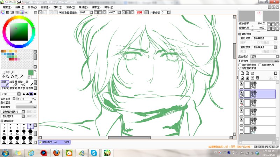Pick brush size 20 preset
280x157 pixels.
click(x=30, y=133)
